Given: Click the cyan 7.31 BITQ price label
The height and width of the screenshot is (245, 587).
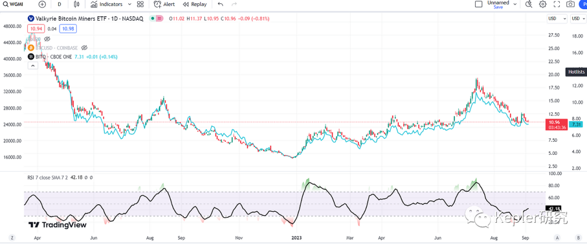Looking at the screenshot, I should [577, 124].
